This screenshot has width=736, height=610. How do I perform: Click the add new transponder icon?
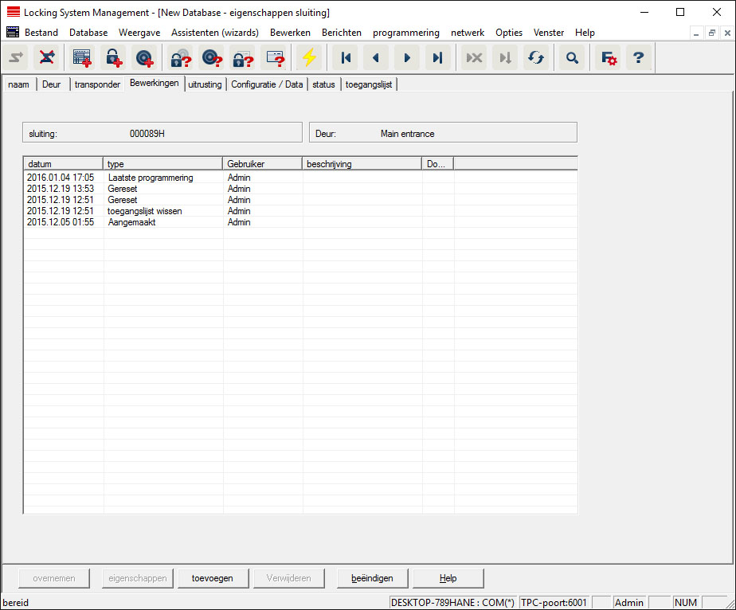[x=144, y=58]
